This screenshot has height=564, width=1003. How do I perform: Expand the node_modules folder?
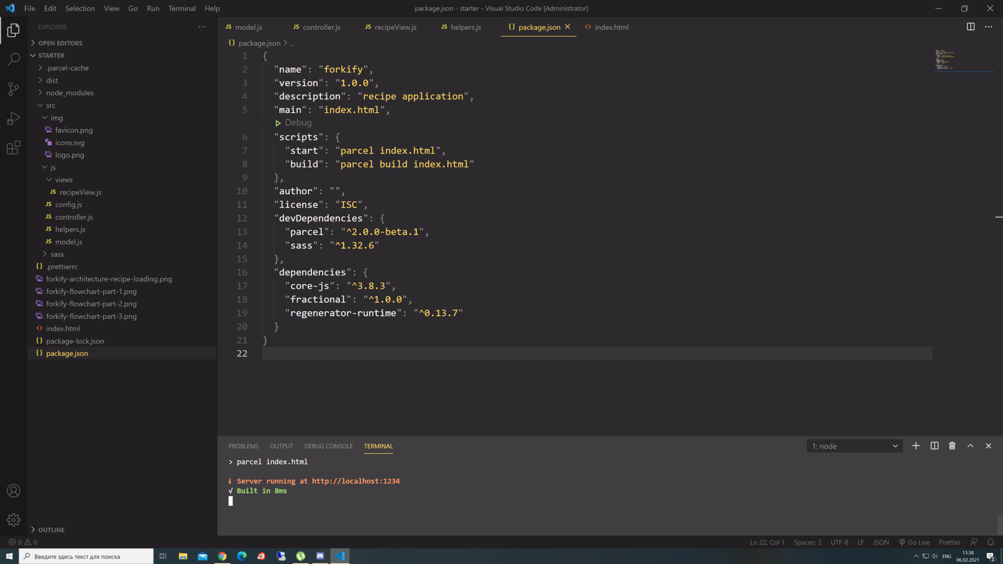pyautogui.click(x=69, y=93)
